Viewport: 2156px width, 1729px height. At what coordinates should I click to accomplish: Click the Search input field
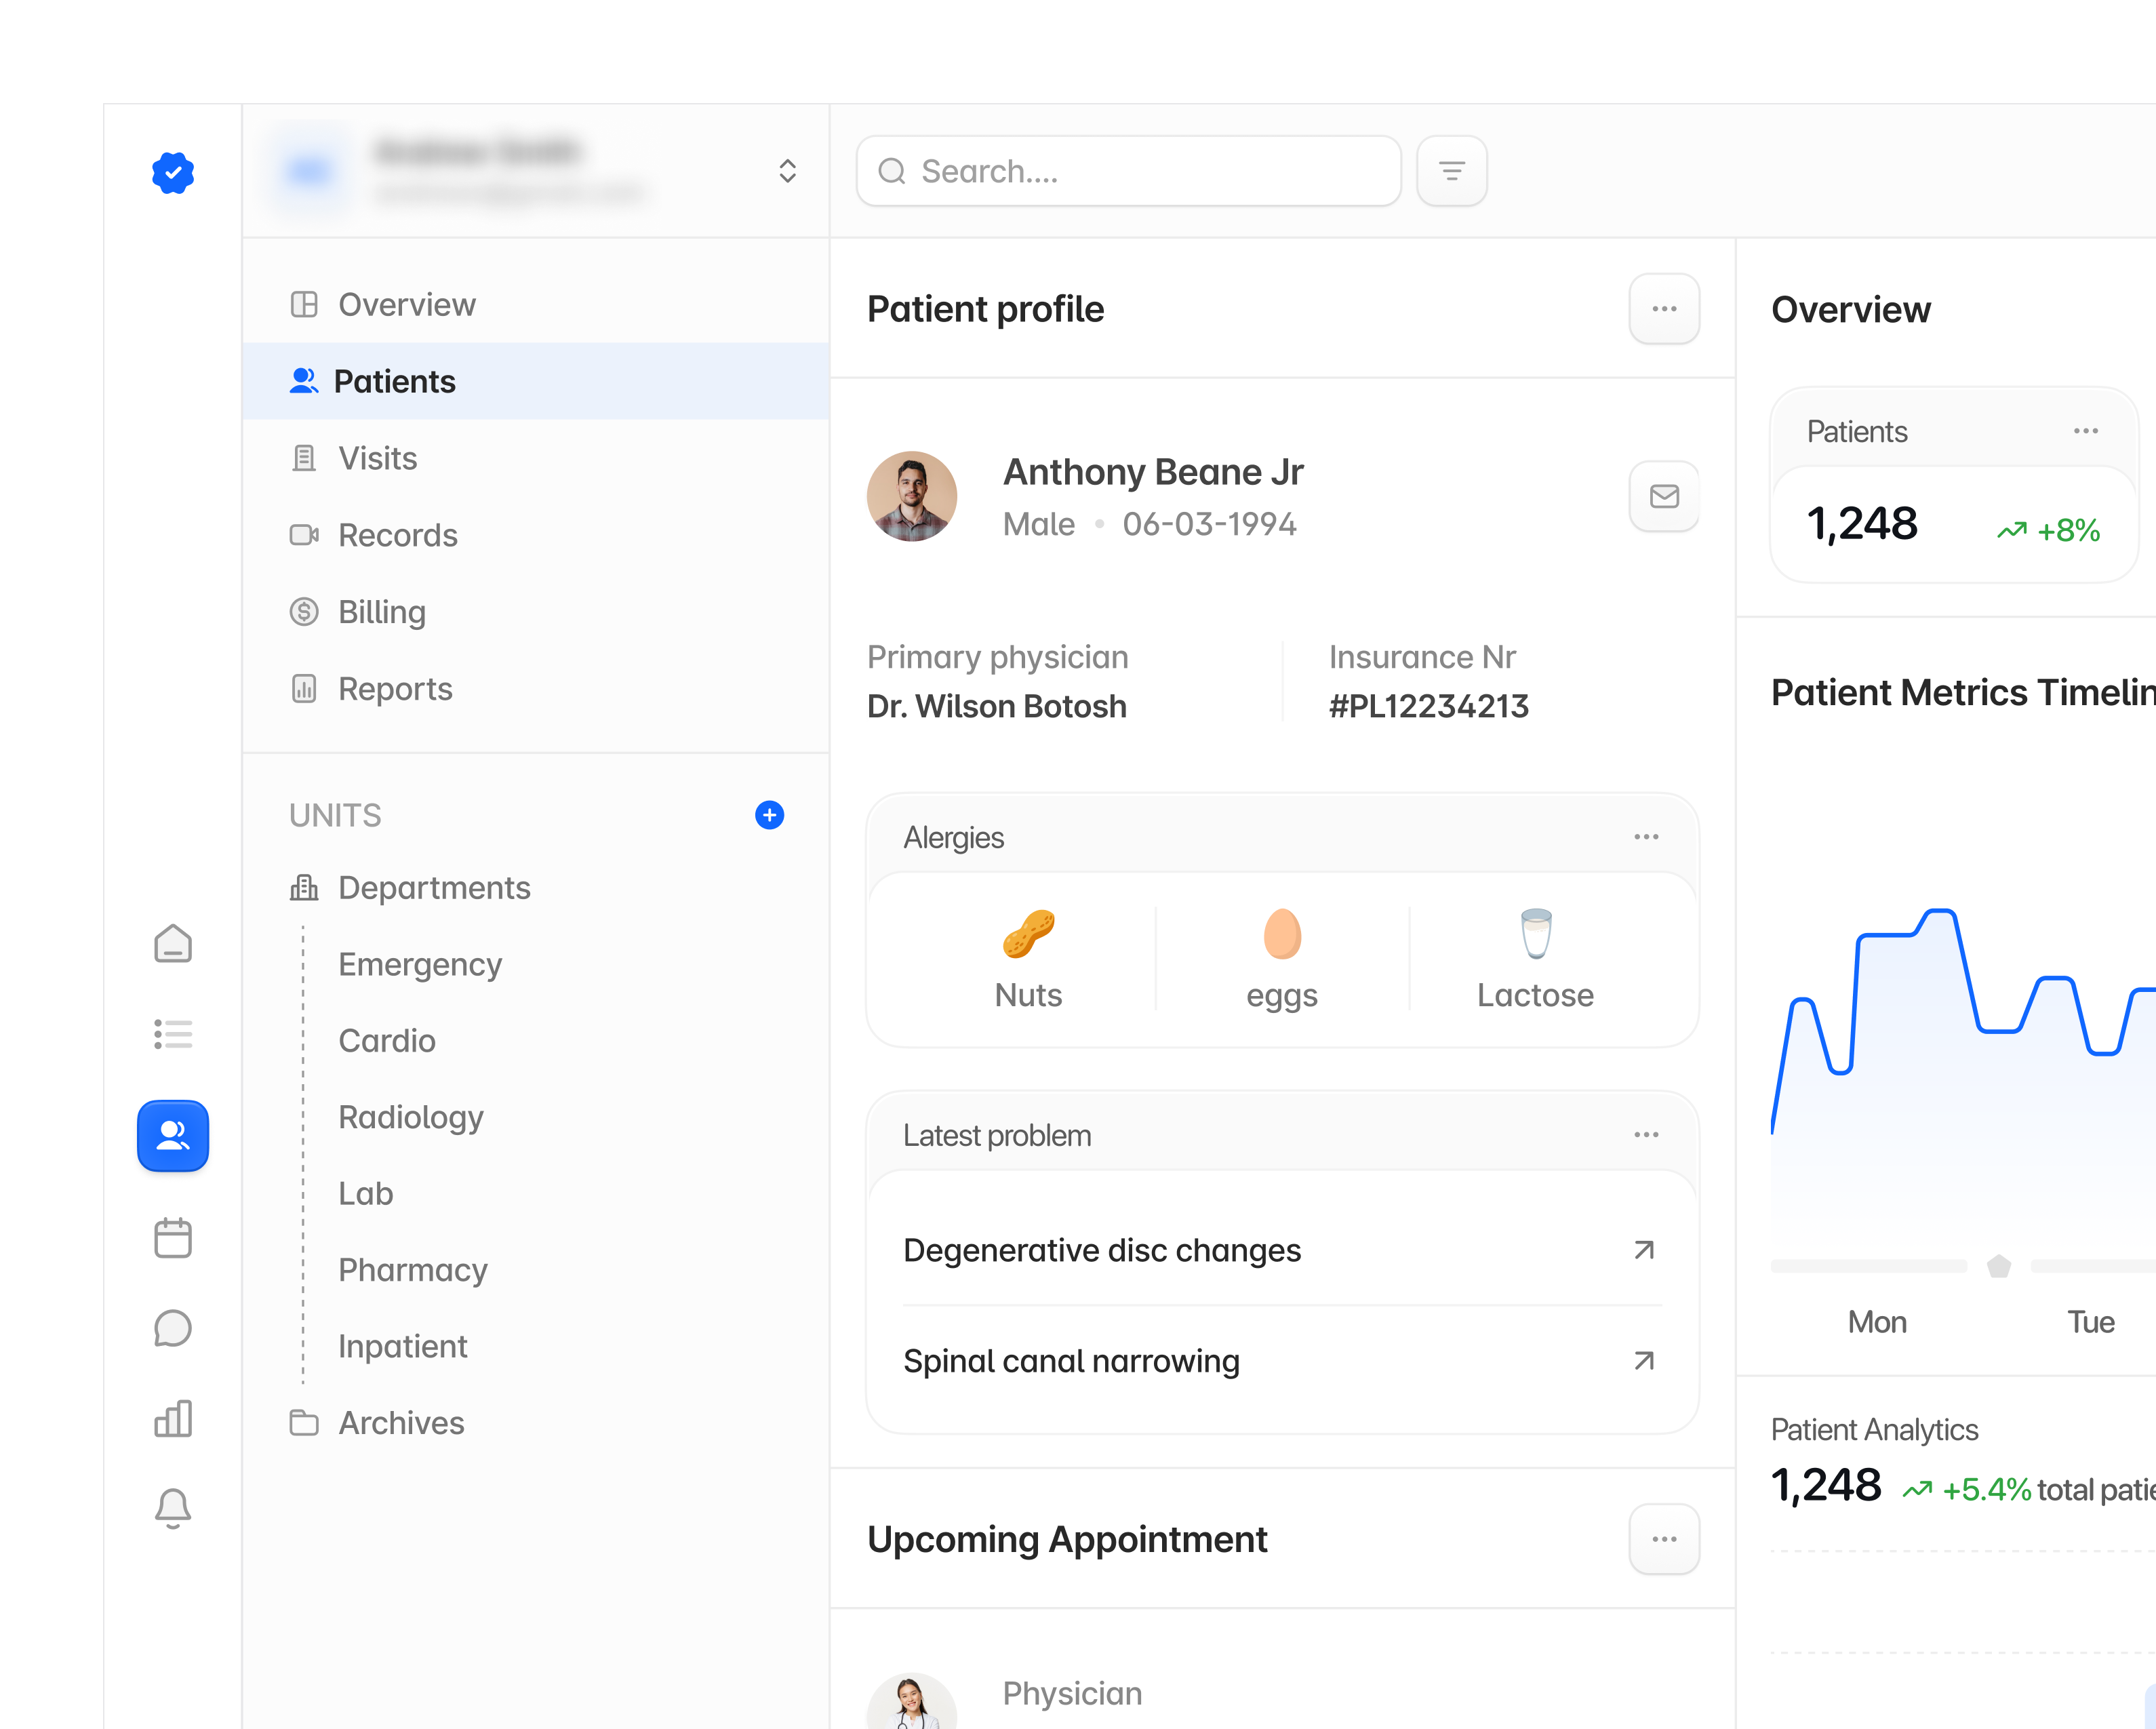1128,171
